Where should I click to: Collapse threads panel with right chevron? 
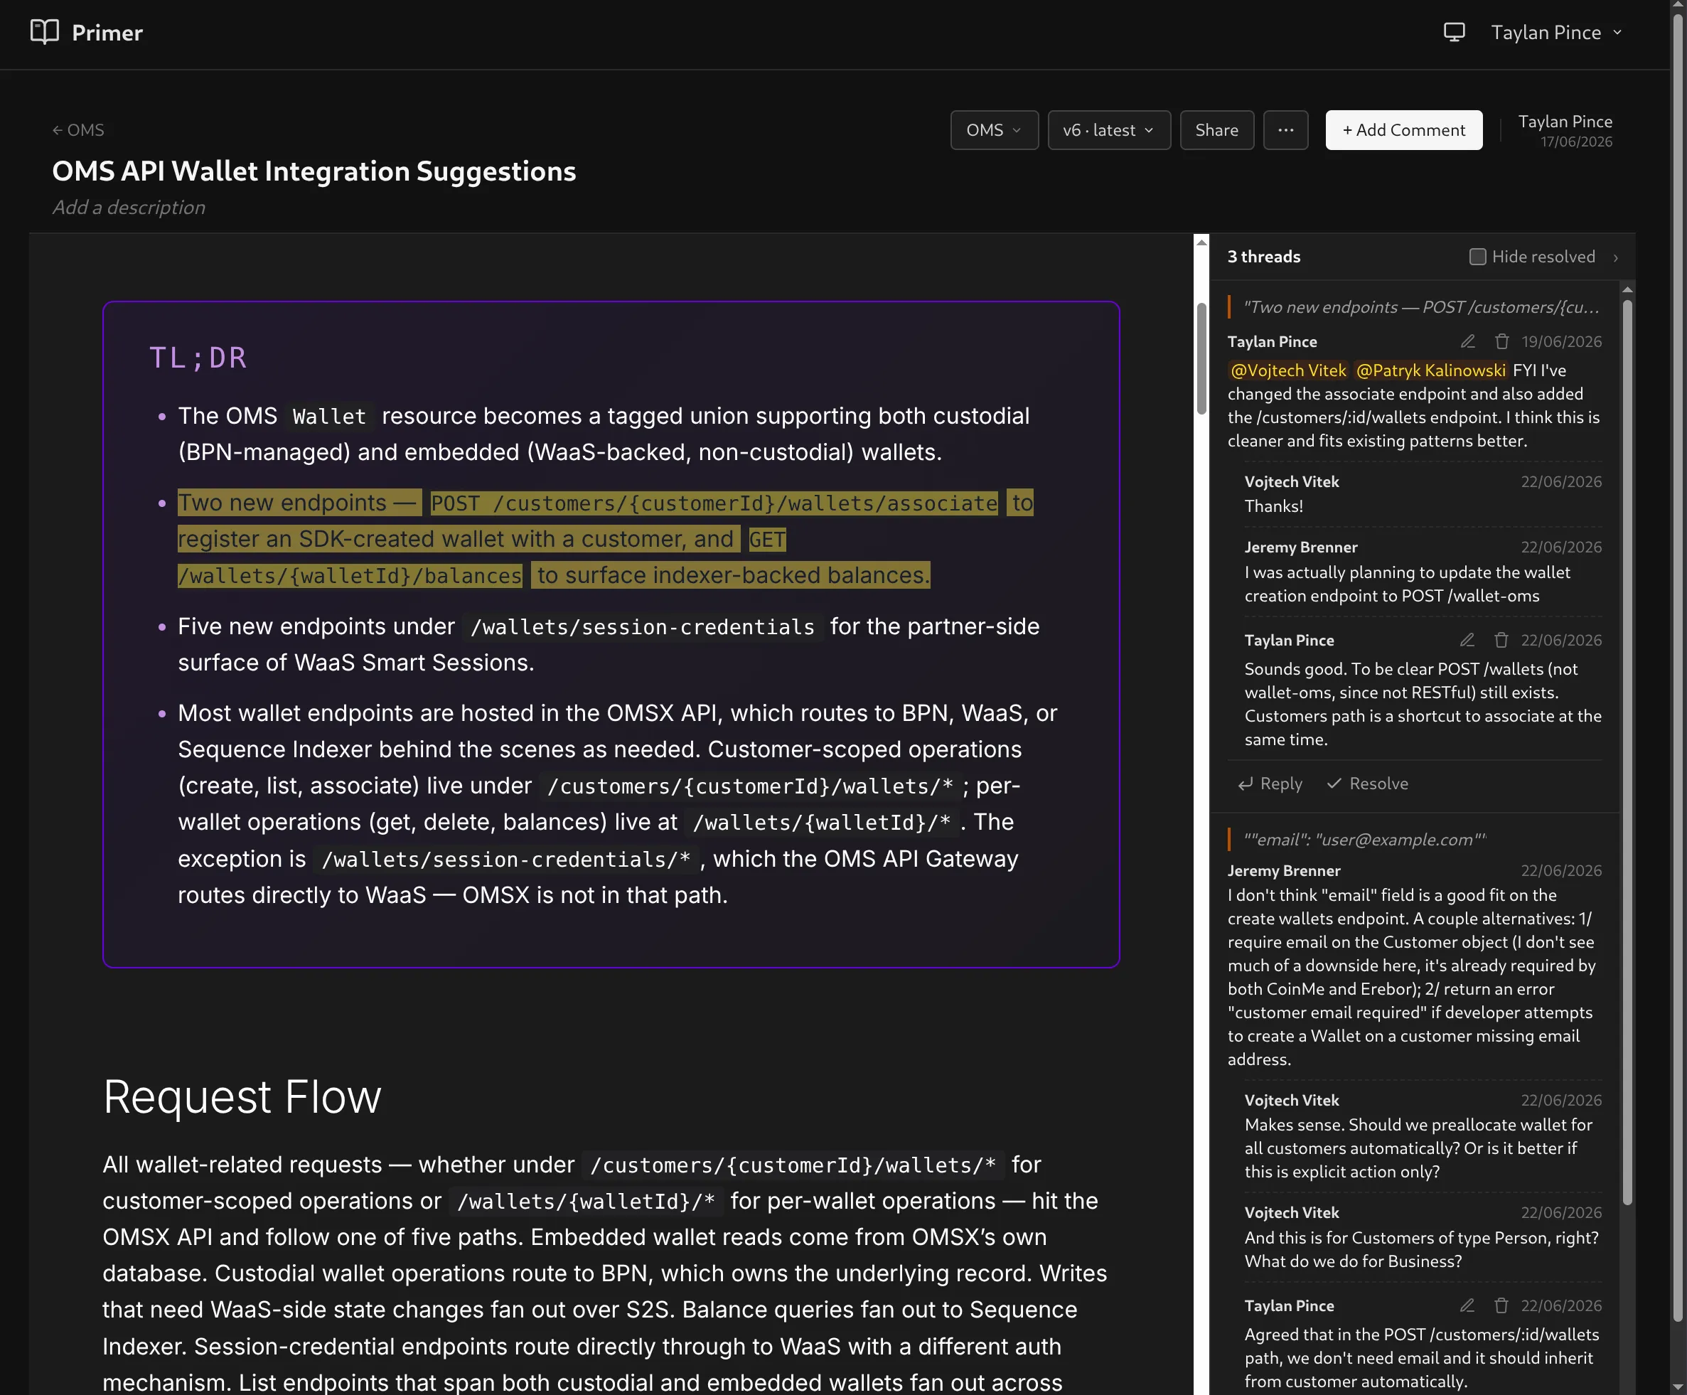click(x=1615, y=257)
